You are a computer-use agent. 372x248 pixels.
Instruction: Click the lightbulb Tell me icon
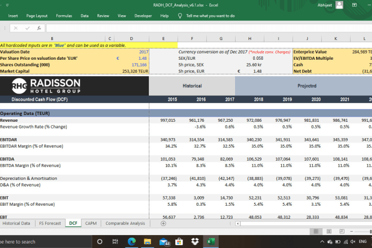[x=180, y=16]
